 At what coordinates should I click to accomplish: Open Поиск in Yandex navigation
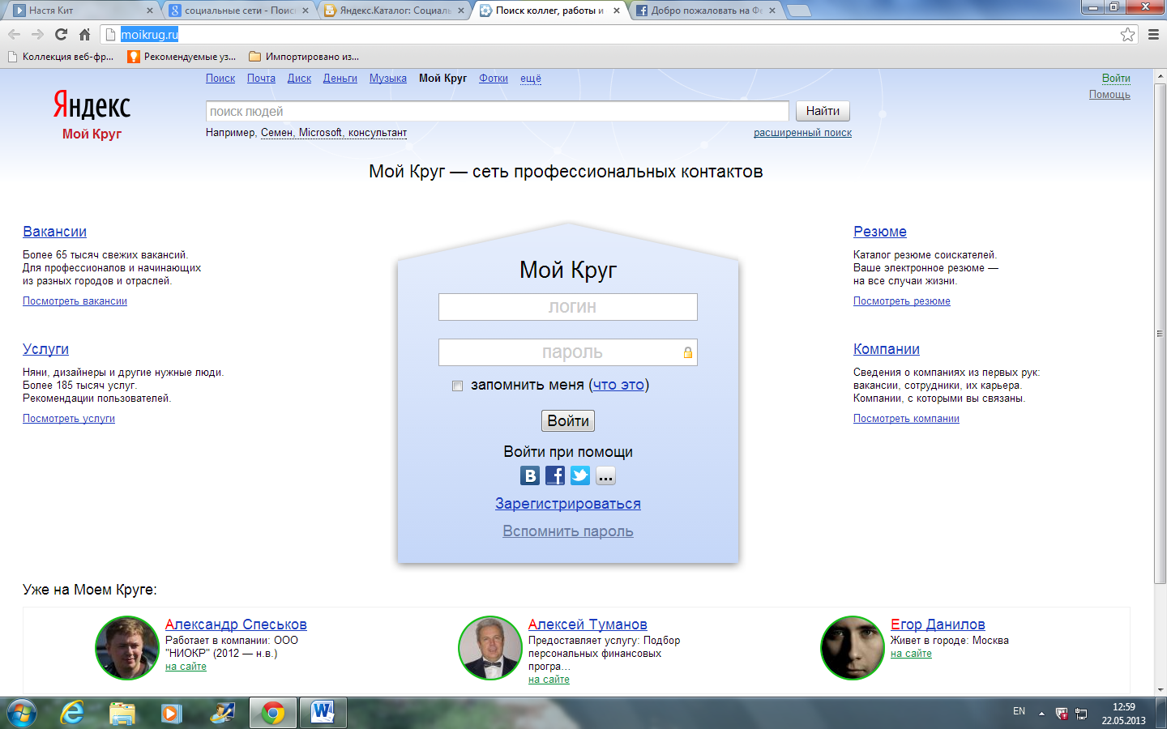(x=220, y=79)
